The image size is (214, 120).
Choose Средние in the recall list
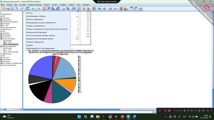(48, 45)
